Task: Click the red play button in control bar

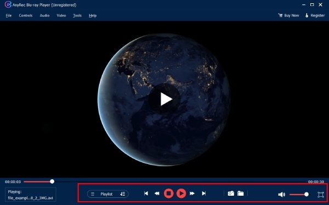Action: tap(181, 194)
